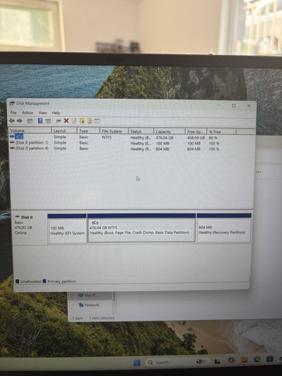This screenshot has height=376, width=282.
Task: Click the Disk Management title bar icon
Action: [x=12, y=103]
